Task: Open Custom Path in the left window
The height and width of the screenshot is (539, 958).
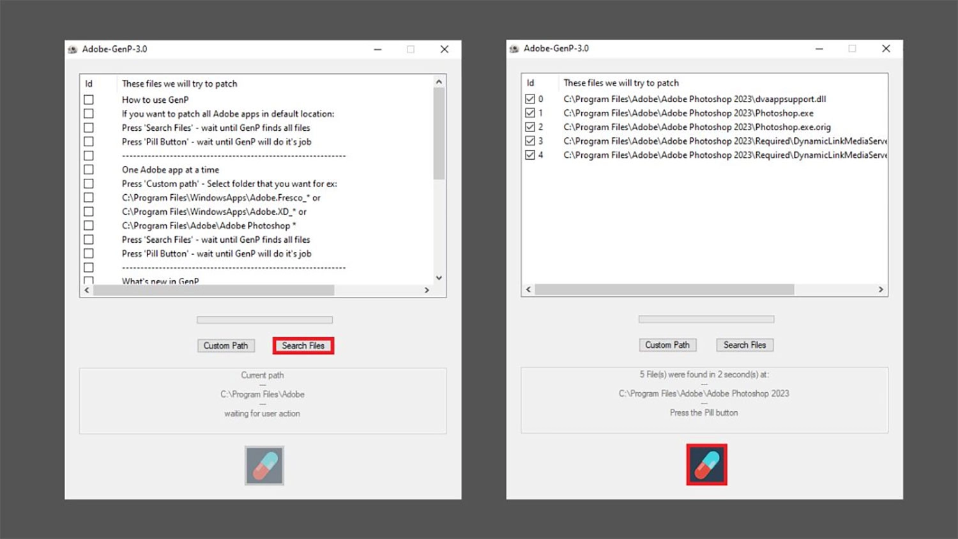Action: [x=225, y=345]
